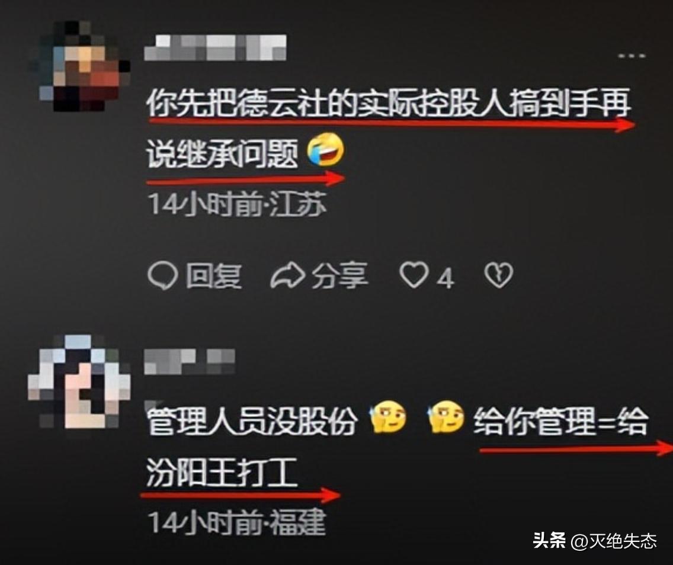The image size is (673, 565).
Task: Like the comment with heart icon
Action: point(414,275)
